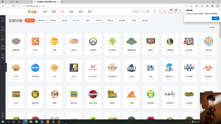Open the League of Legends 英雄联盟 tile
The width and height of the screenshot is (221, 124).
tap(170, 44)
